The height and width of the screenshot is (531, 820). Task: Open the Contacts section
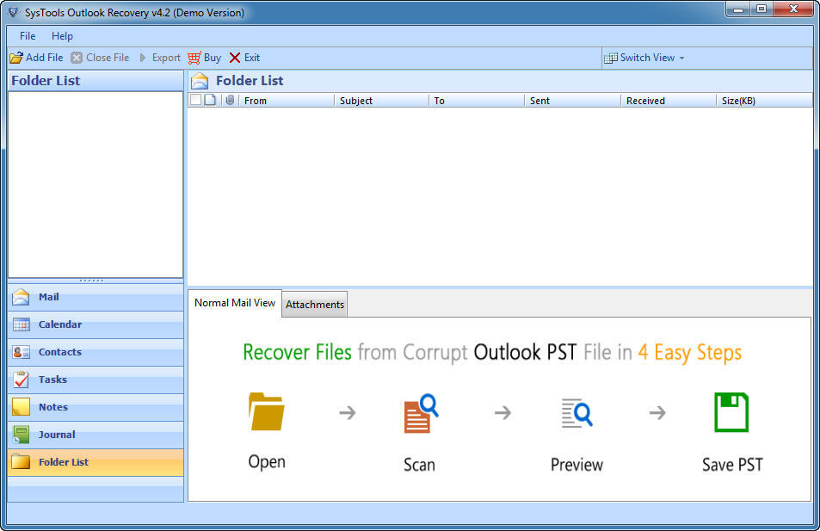pos(96,352)
